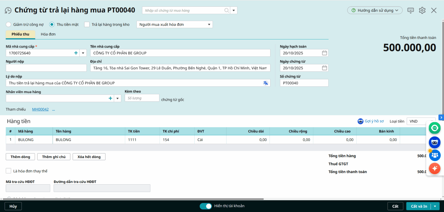
Task: Click the history clock icon beside the title
Action: click(x=8, y=11)
